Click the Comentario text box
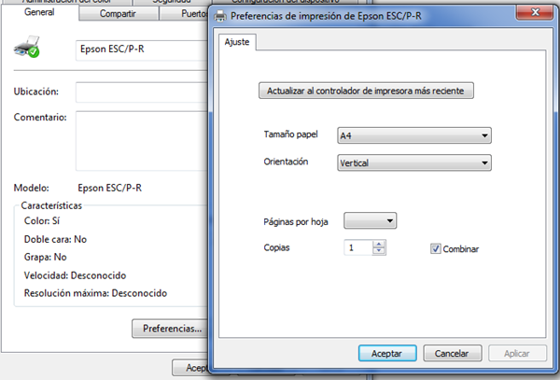Viewport: 560px width, 380px height. tap(140, 138)
